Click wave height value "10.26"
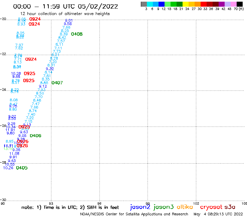Image resolution: width=247 pixels, height=217 pixels. pos(8,168)
